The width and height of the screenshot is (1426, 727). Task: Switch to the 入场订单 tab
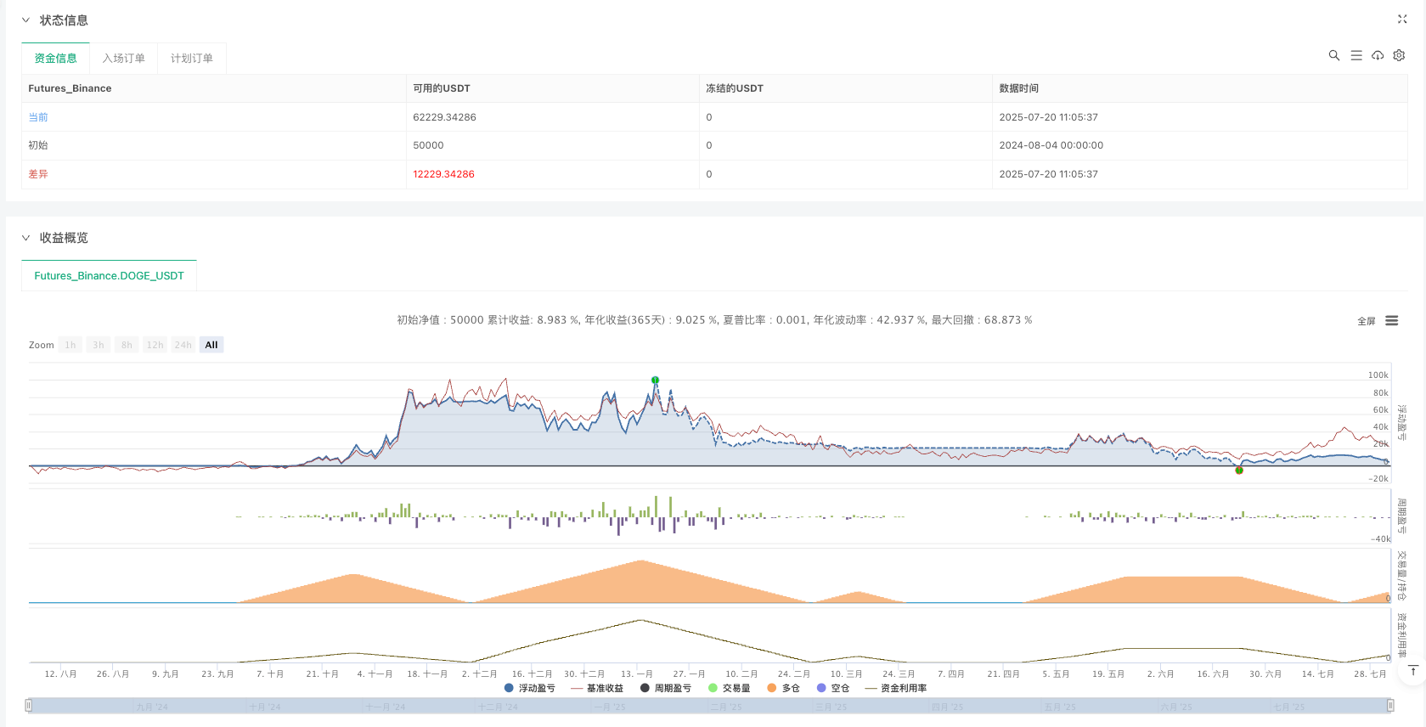point(124,59)
